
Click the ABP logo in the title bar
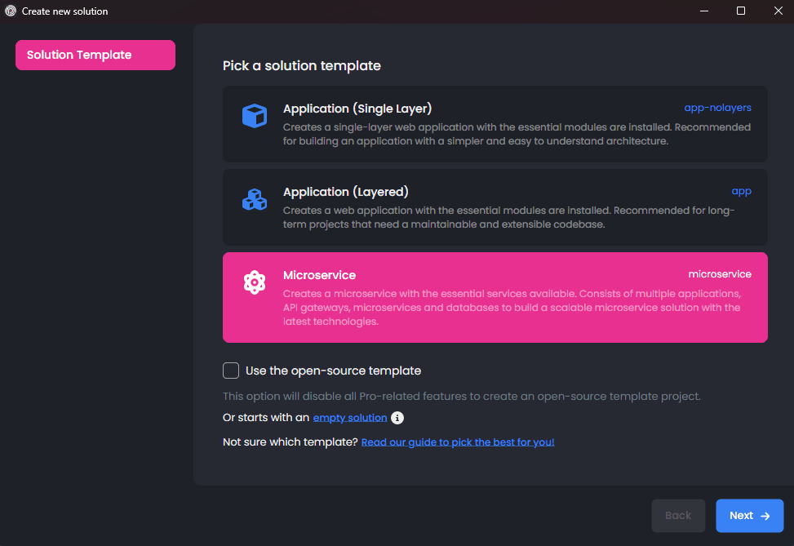pos(9,11)
